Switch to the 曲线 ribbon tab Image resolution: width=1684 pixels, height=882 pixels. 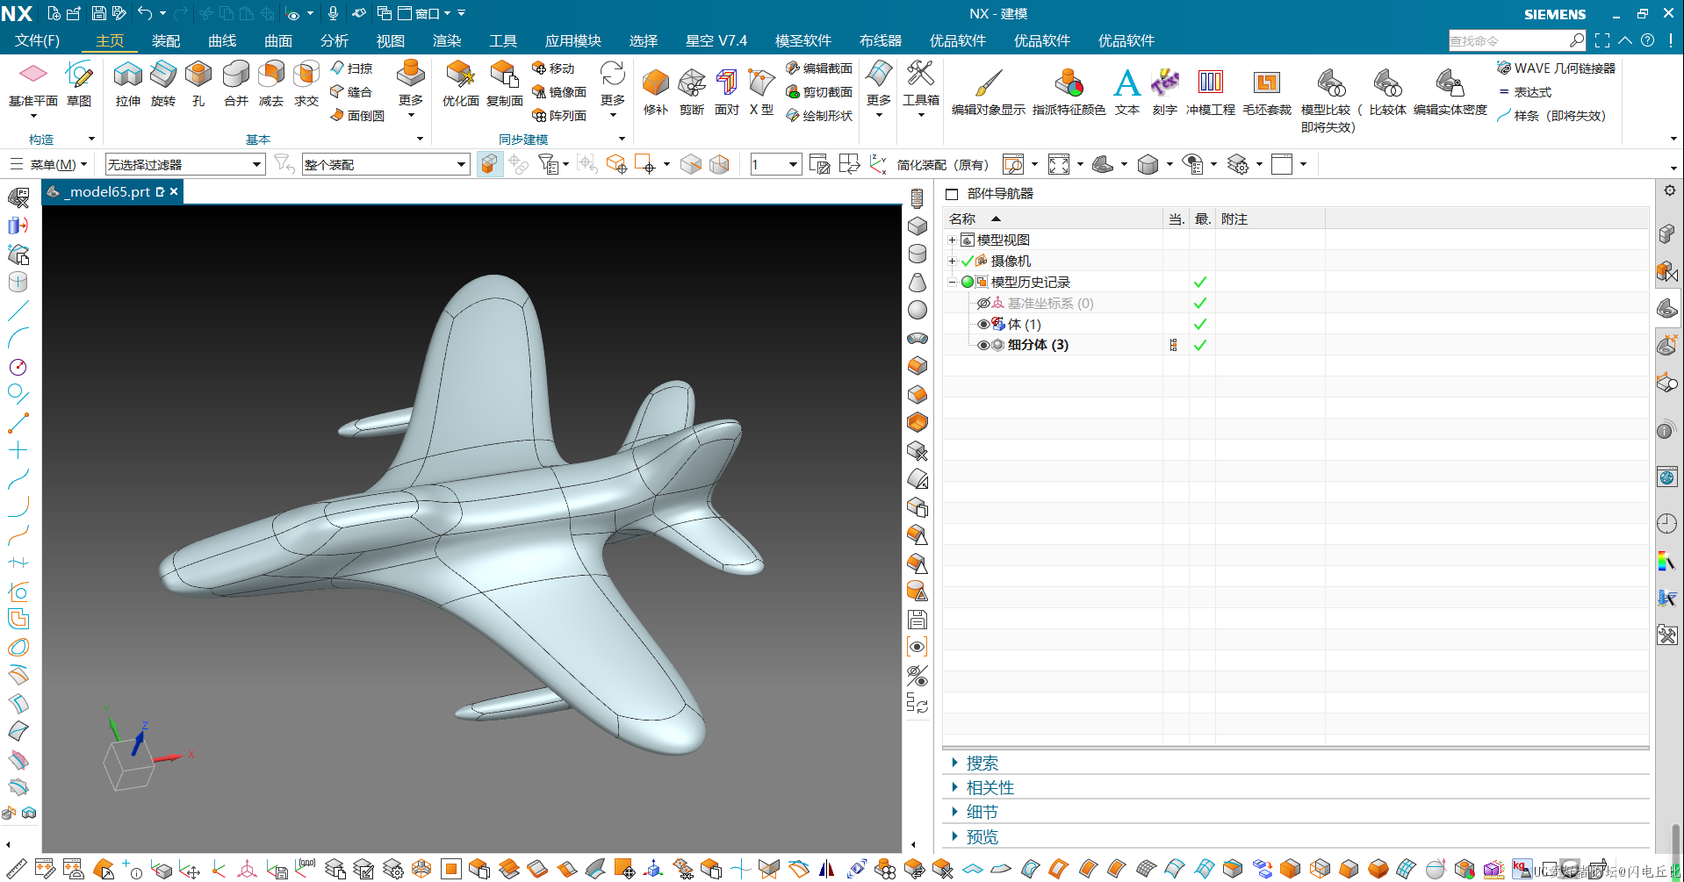(222, 41)
